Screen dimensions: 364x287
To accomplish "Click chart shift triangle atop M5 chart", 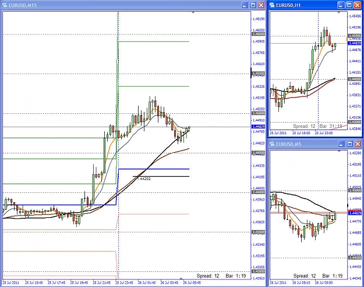I will pos(339,151).
